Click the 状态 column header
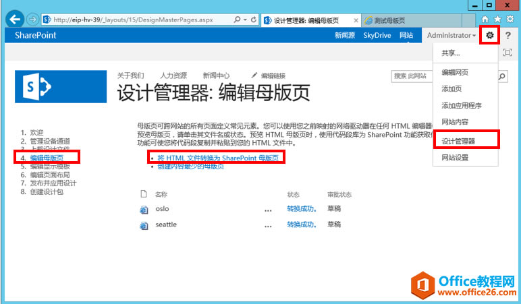The image size is (521, 304). (x=294, y=195)
